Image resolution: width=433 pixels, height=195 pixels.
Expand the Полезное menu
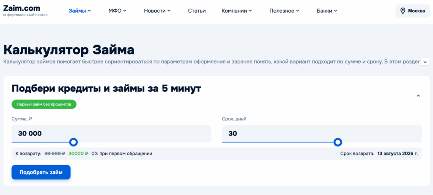pyautogui.click(x=285, y=11)
